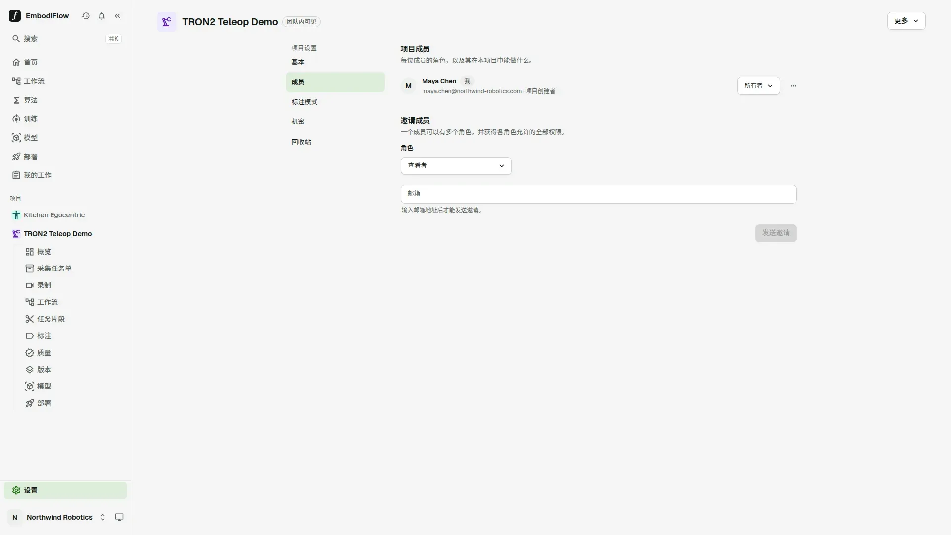Open 录制 camera icon
The image size is (951, 535).
click(30, 285)
